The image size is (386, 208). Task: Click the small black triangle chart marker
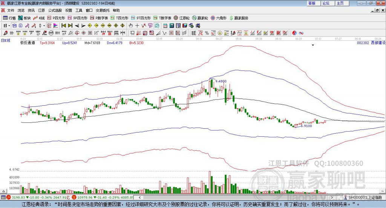tap(313, 45)
